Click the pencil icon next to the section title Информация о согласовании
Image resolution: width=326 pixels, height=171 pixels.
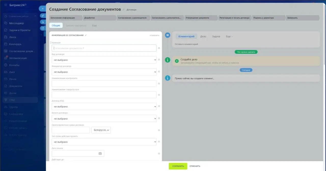86,35
